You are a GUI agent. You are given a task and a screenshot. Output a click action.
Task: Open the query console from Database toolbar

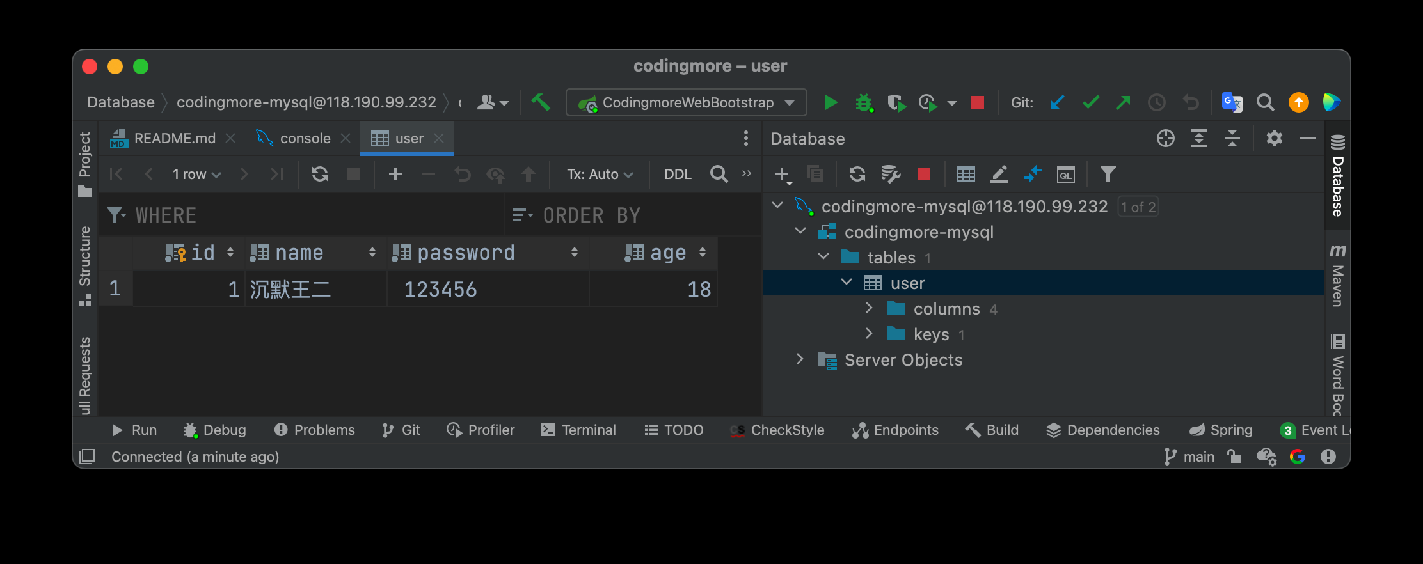click(x=1065, y=174)
